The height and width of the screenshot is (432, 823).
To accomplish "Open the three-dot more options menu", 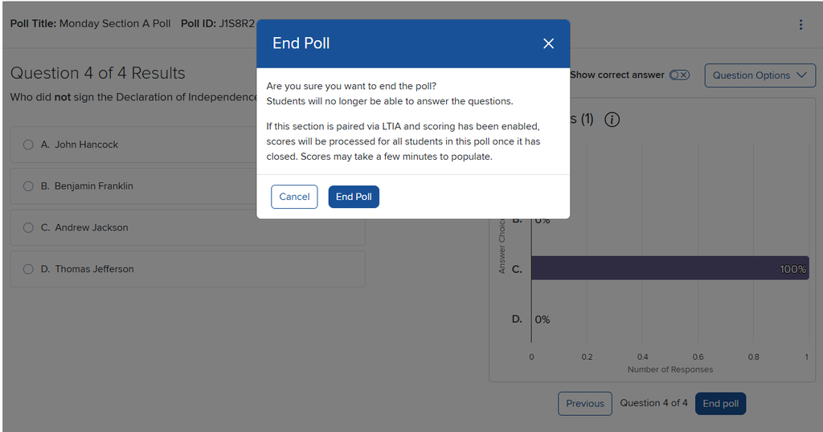I will 800,24.
